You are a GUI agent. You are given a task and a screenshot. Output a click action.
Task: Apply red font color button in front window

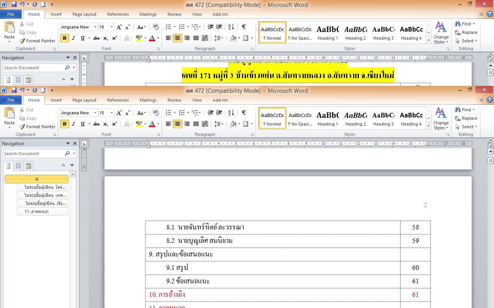pyautogui.click(x=152, y=124)
